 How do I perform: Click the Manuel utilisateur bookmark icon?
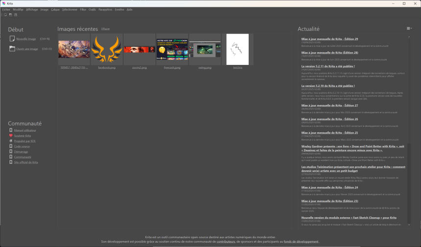[11, 130]
